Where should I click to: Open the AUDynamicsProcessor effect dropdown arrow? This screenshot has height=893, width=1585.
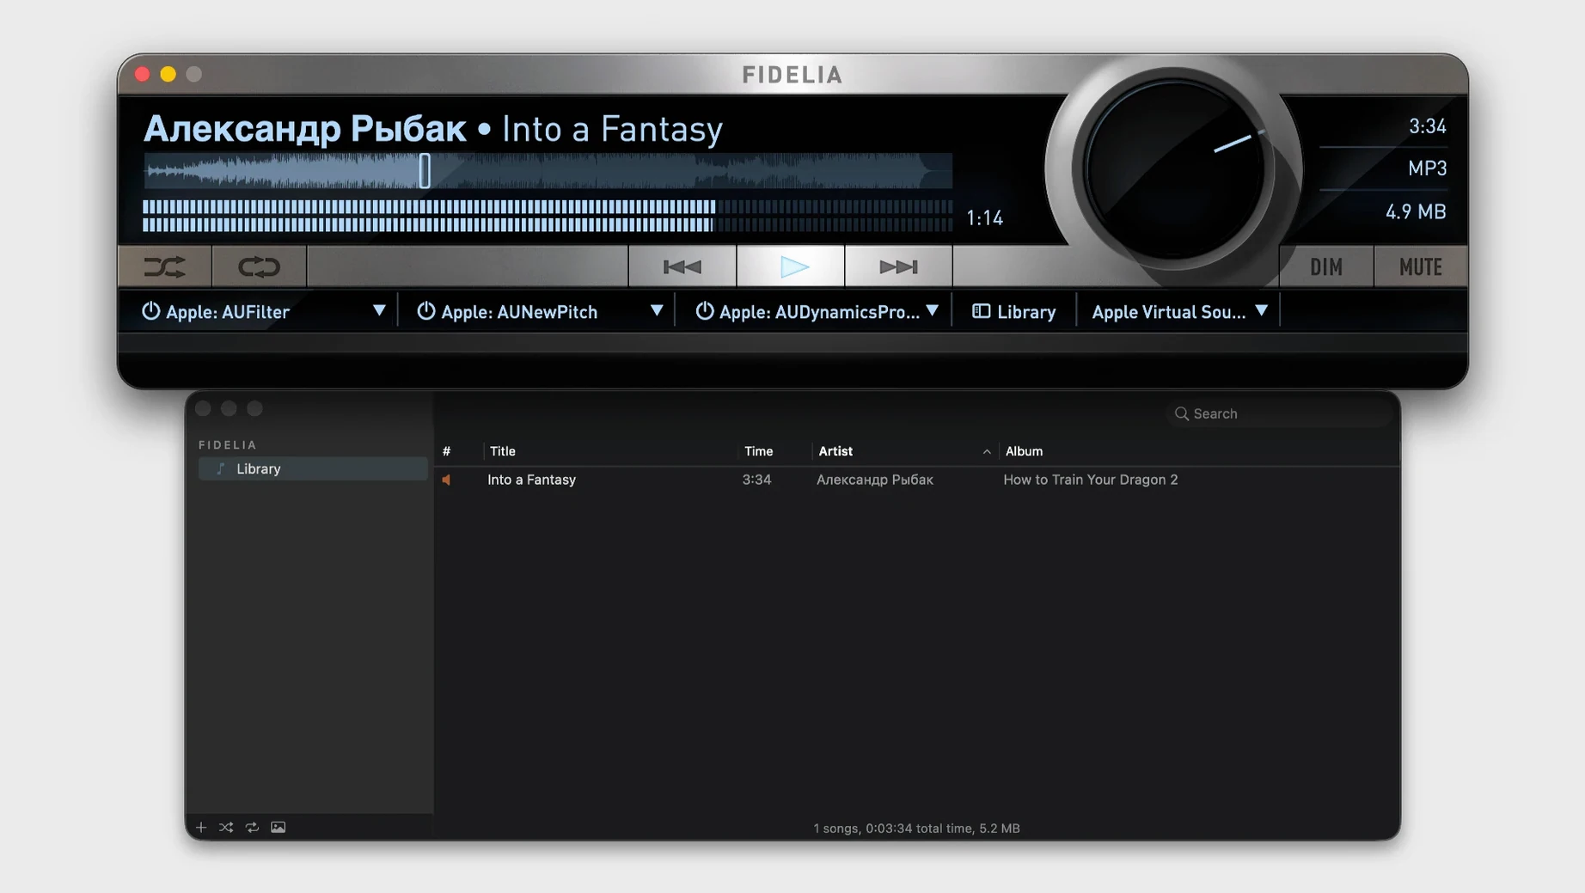(933, 311)
